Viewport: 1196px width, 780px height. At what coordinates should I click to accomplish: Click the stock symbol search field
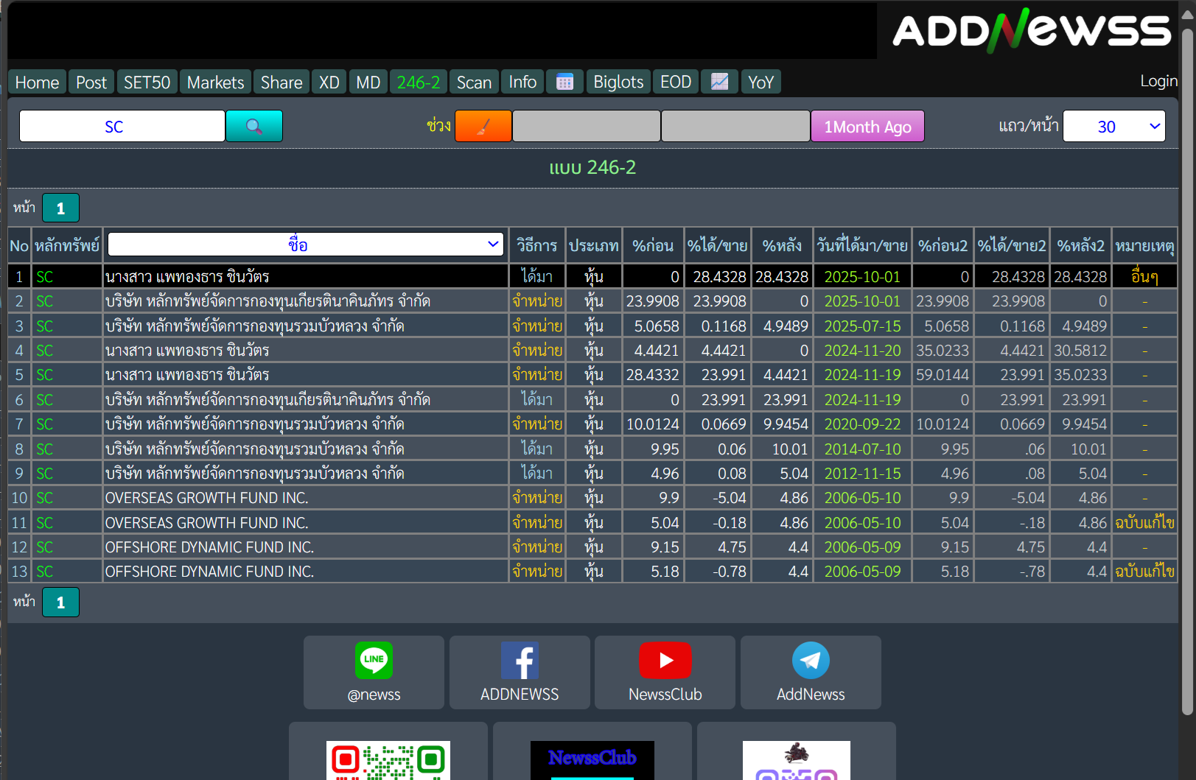click(122, 126)
